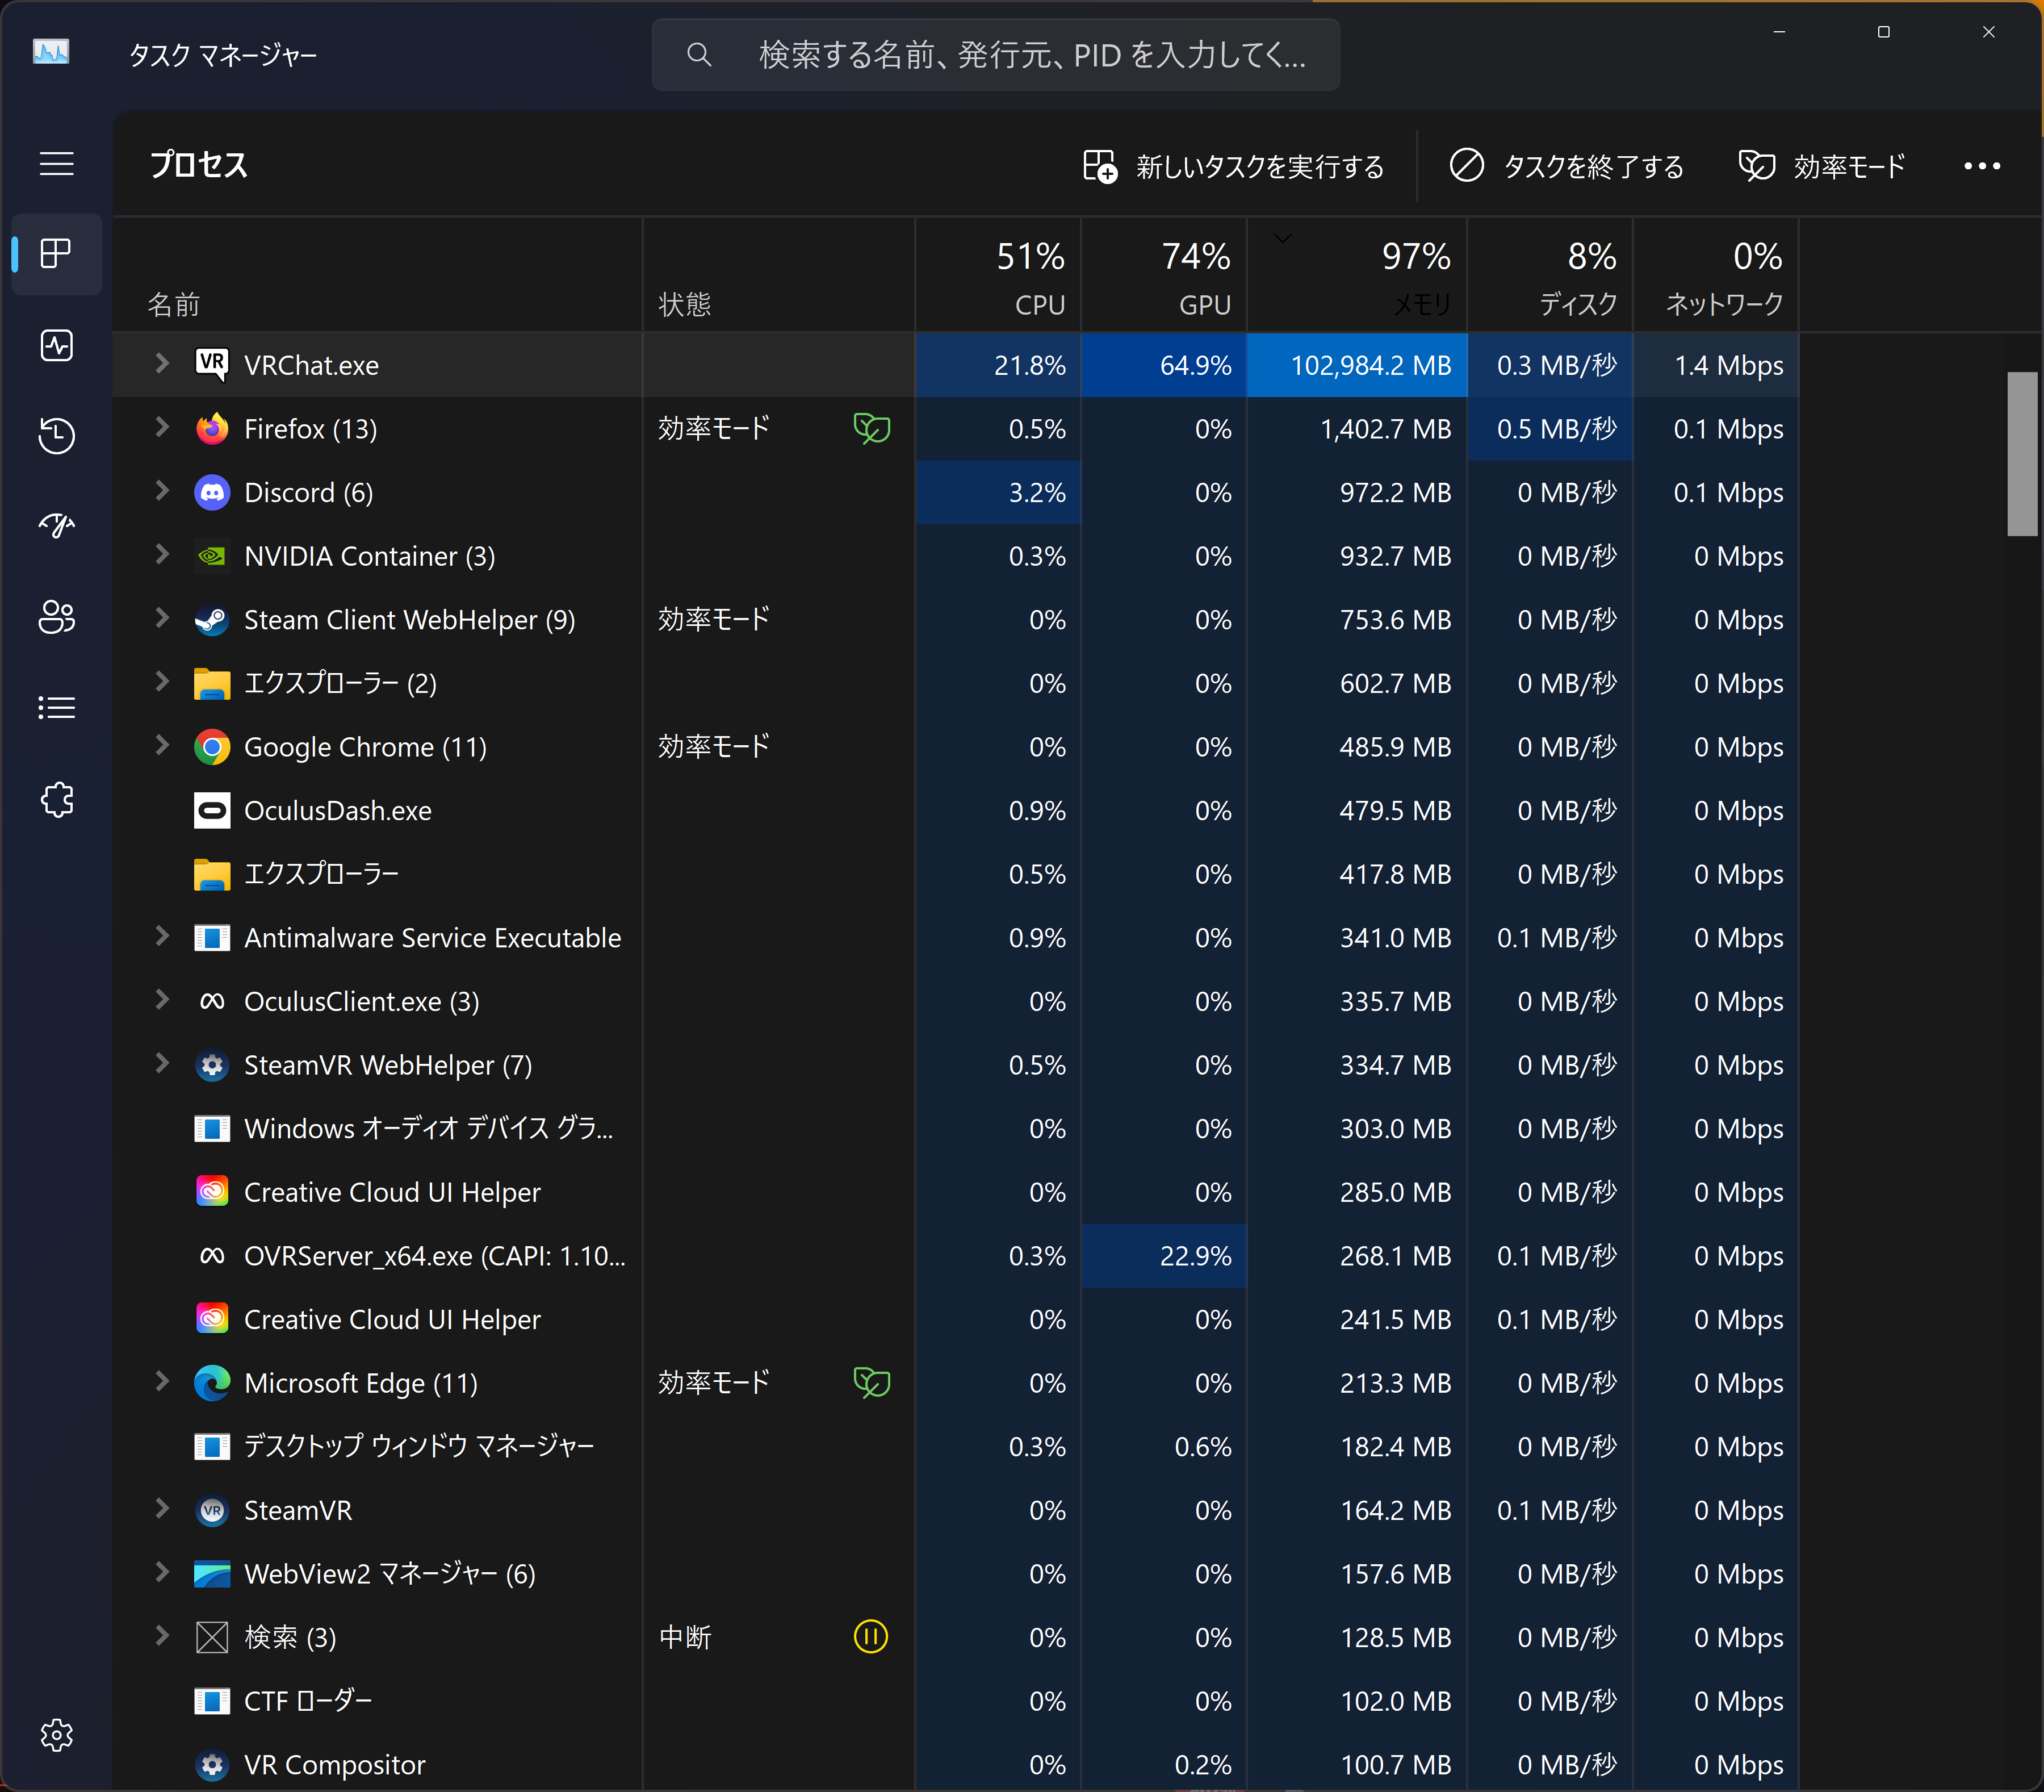Sort by the CPU column header
The width and height of the screenshot is (2044, 1792).
(x=999, y=275)
